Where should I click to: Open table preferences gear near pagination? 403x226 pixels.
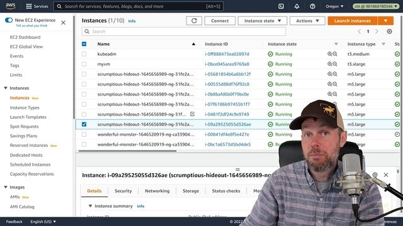click(389, 31)
